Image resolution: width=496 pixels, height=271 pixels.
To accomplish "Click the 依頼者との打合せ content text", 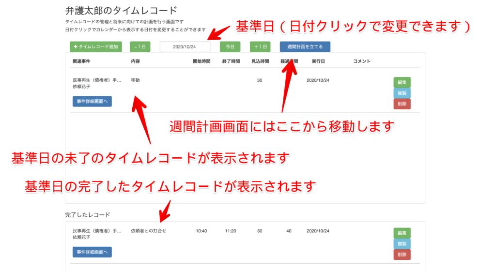I will point(148,231).
